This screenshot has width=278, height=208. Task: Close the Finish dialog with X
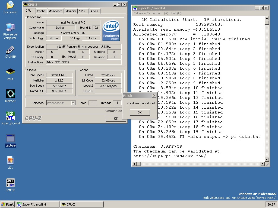pyautogui.click(x=154, y=96)
